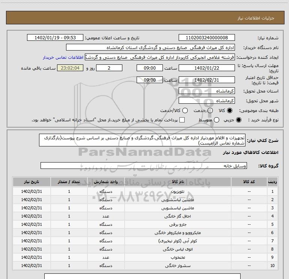Select the جزیی purchase type radio
This screenshot has width=289, height=279.
[x=238, y=120]
